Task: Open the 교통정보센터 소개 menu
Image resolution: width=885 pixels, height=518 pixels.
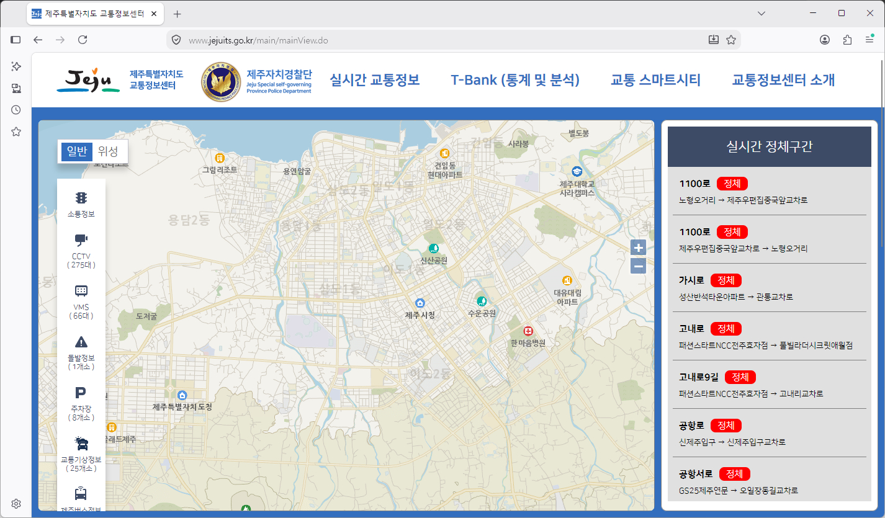Action: [x=783, y=80]
